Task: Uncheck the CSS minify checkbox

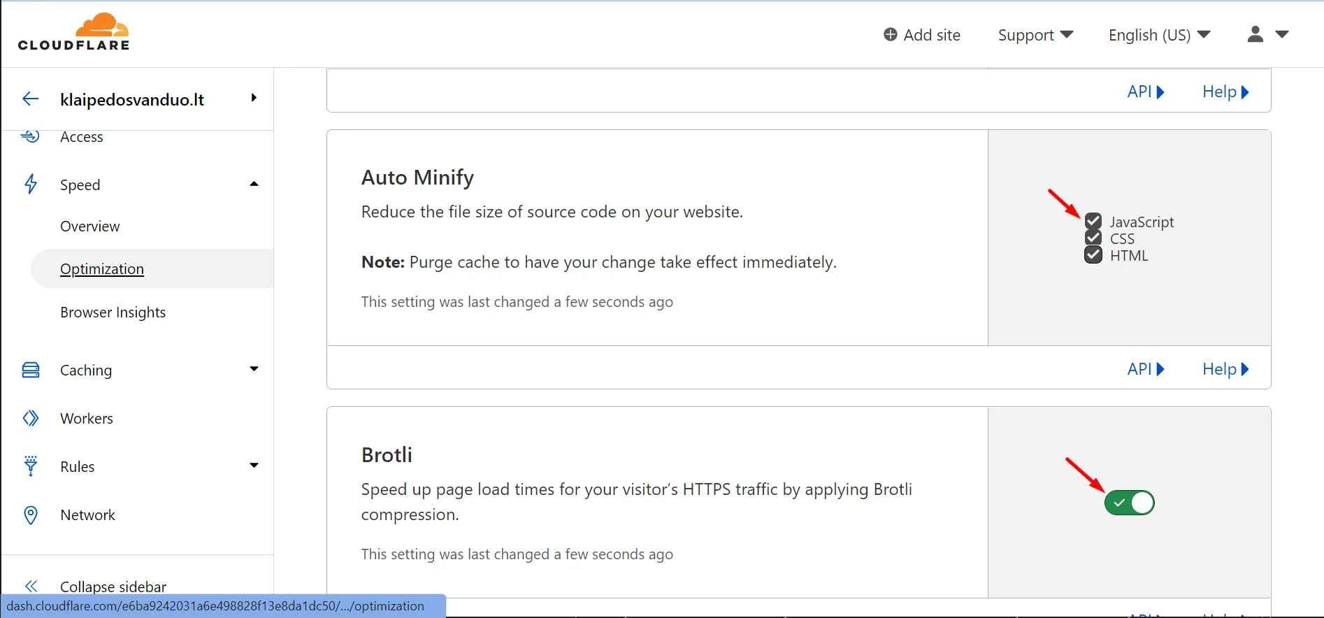Action: (1093, 238)
